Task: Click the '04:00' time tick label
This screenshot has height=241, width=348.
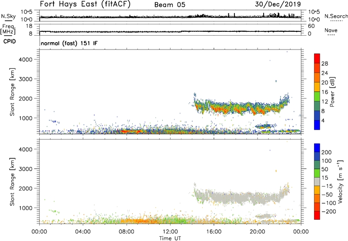Action: click(83, 232)
